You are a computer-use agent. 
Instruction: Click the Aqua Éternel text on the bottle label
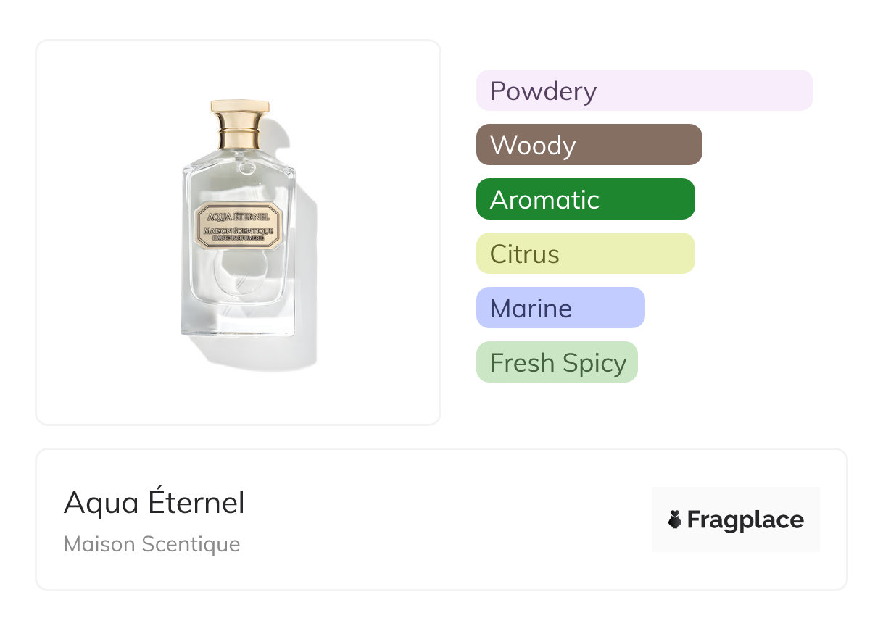click(239, 216)
